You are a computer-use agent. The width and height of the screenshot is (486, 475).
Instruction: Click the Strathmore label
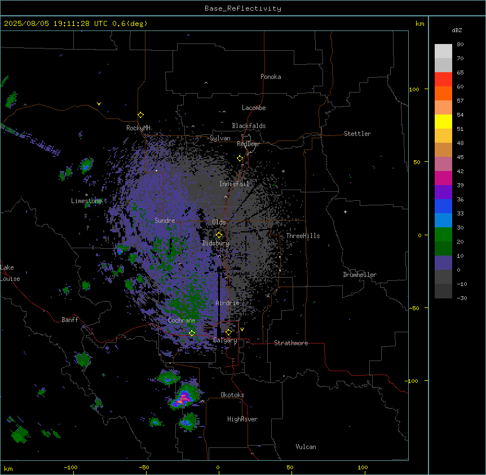pyautogui.click(x=291, y=343)
